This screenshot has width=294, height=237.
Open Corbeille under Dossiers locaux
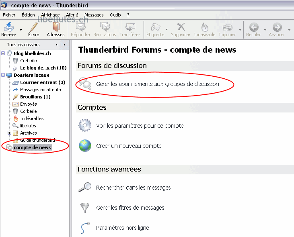coord(29,111)
